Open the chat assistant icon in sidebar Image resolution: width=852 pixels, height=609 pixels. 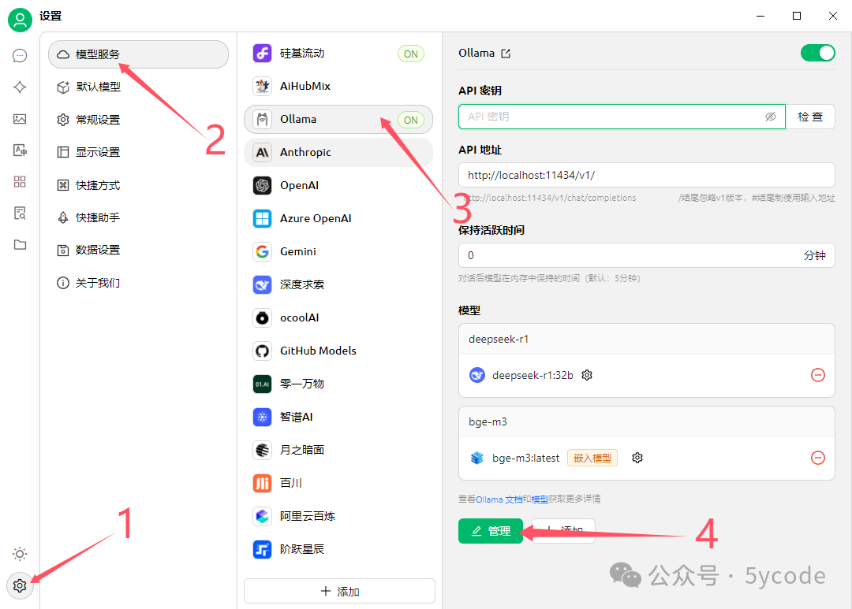20,56
